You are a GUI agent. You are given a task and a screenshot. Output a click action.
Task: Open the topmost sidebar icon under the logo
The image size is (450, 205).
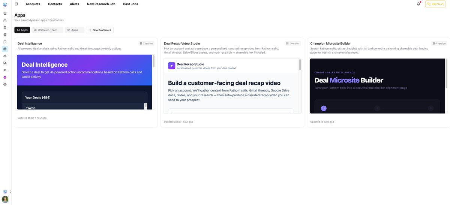pos(5,13)
